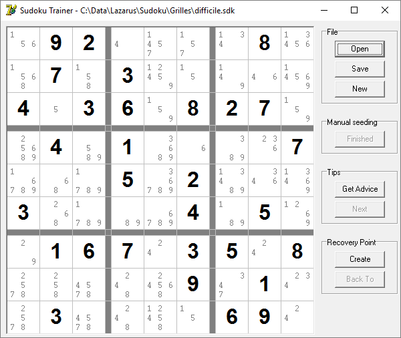
Task: Click the Sudoku Trainer title bar icon
Action: (x=11, y=10)
